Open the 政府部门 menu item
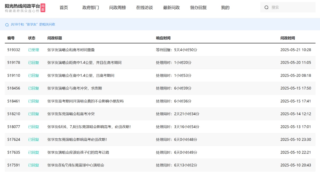This screenshot has height=175, width=320. point(91,7)
